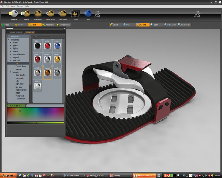Pick the siena paint preset

pyautogui.click(x=47, y=73)
